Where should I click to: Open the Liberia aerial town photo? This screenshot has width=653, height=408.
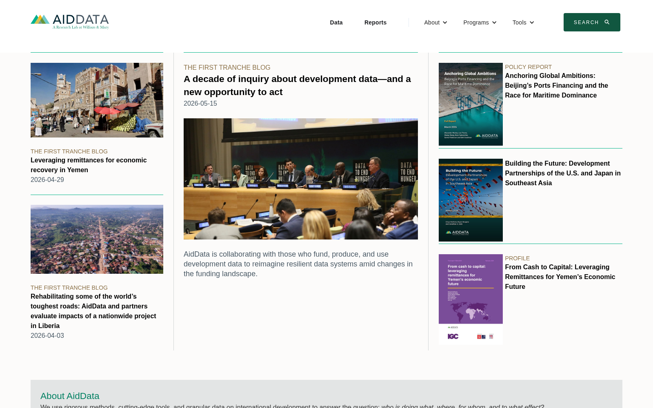click(97, 239)
